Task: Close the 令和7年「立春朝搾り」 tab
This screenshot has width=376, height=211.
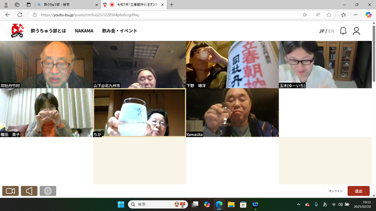Action: click(x=162, y=5)
